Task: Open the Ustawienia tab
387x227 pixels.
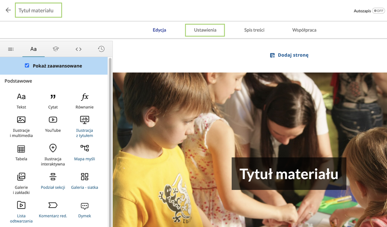Action: pos(205,30)
